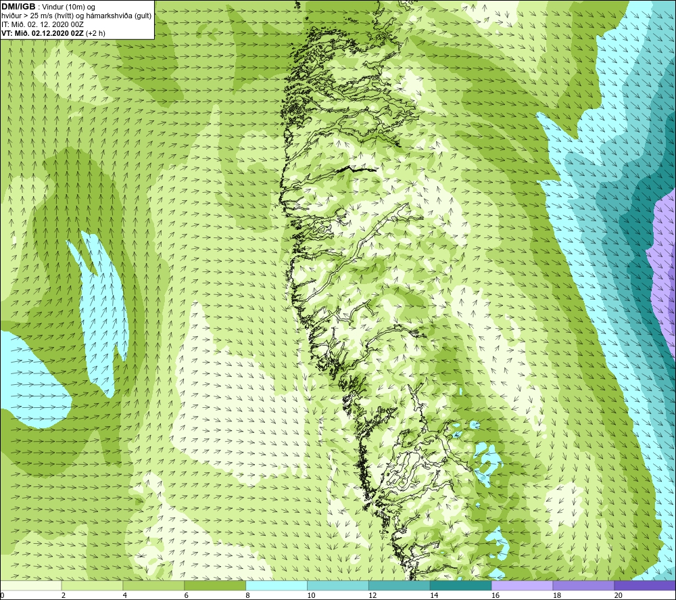
Task: Click the '6' scale tick label
Action: [x=187, y=596]
